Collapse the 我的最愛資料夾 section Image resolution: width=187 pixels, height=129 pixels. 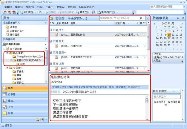(46, 23)
